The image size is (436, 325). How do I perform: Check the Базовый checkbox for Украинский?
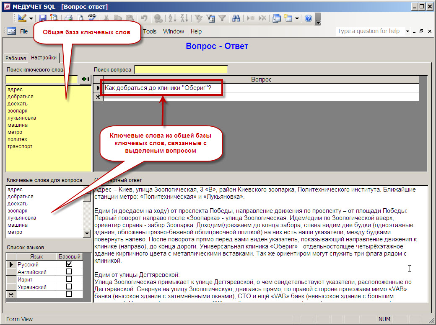coord(69,287)
